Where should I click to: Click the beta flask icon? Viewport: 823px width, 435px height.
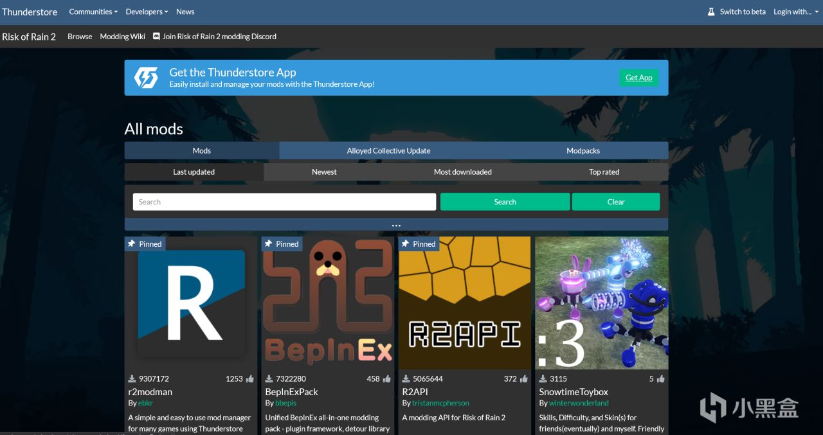pos(711,12)
